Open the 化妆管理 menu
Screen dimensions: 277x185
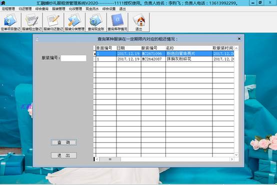[75, 9]
